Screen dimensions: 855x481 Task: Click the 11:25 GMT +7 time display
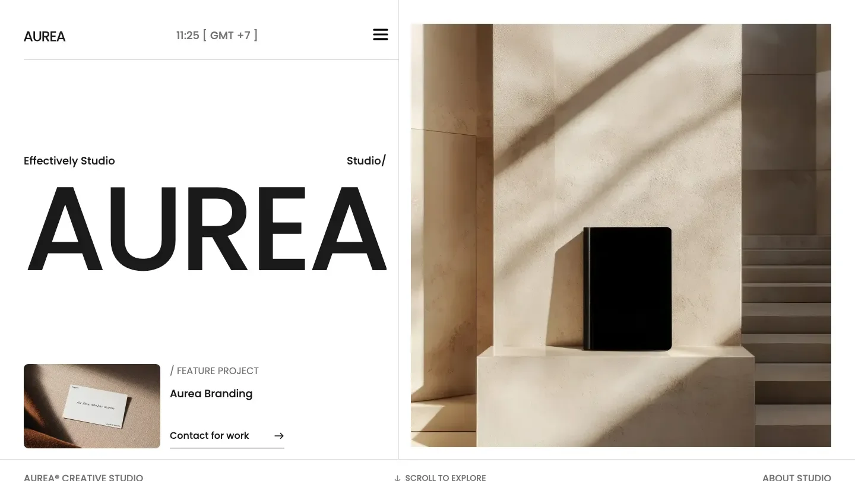(x=217, y=36)
